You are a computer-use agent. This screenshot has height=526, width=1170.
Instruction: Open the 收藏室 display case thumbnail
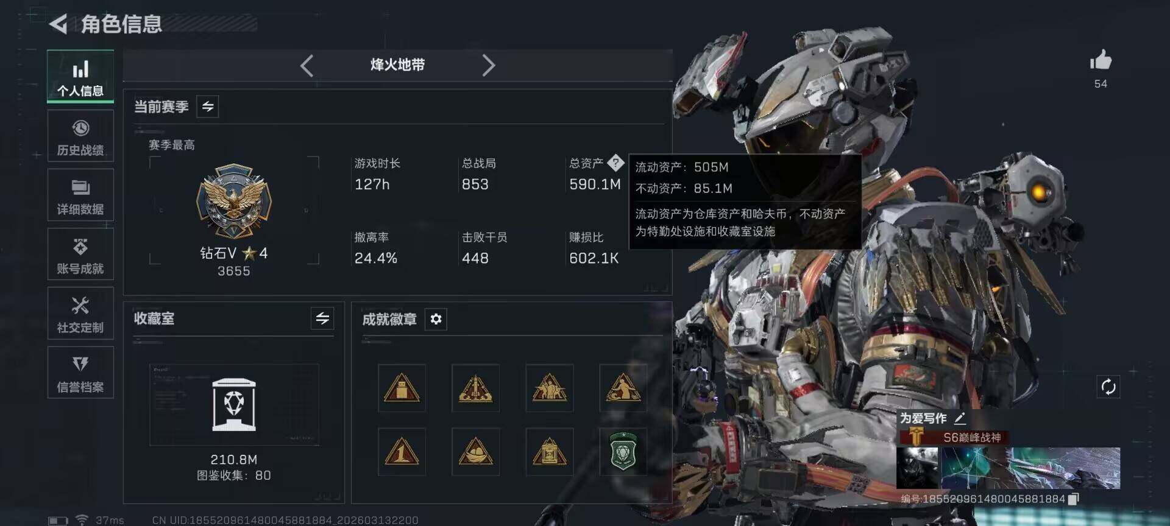tap(234, 405)
